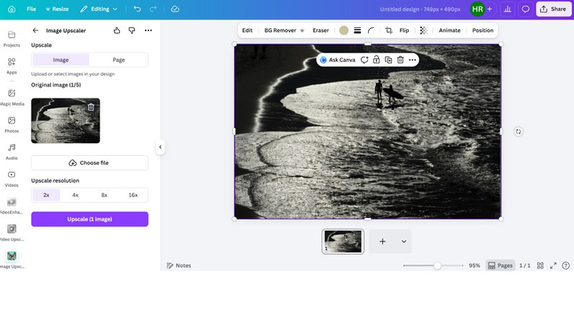Open the comments speech bubble
Viewport: 574px width, 322px height.
point(525,9)
